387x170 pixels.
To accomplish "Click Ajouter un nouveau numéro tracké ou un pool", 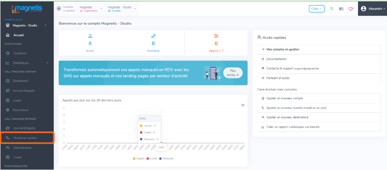I will point(319,108).
